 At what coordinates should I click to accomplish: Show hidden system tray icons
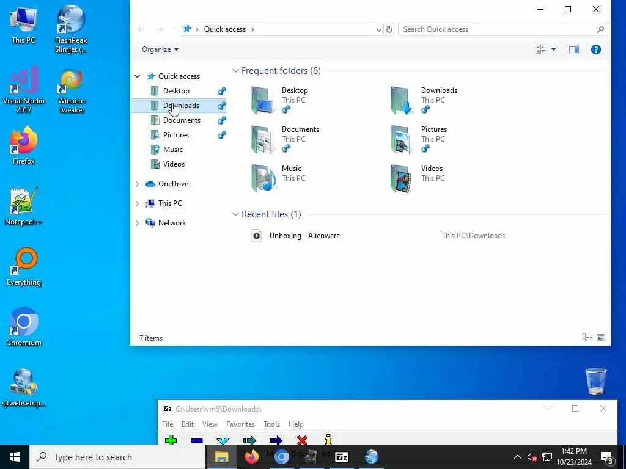pyautogui.click(x=517, y=457)
